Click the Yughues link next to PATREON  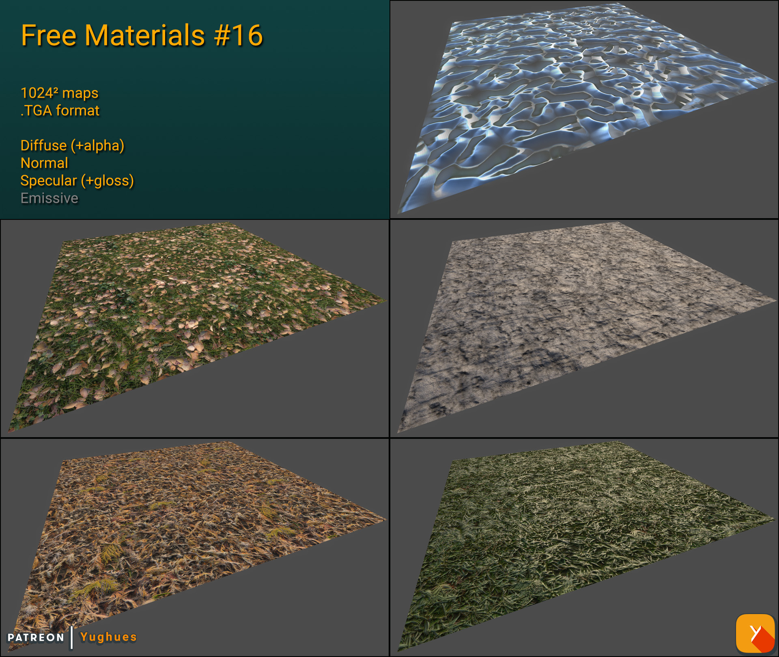click(108, 637)
